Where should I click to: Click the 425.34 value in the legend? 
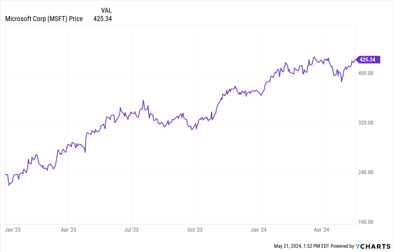point(103,18)
